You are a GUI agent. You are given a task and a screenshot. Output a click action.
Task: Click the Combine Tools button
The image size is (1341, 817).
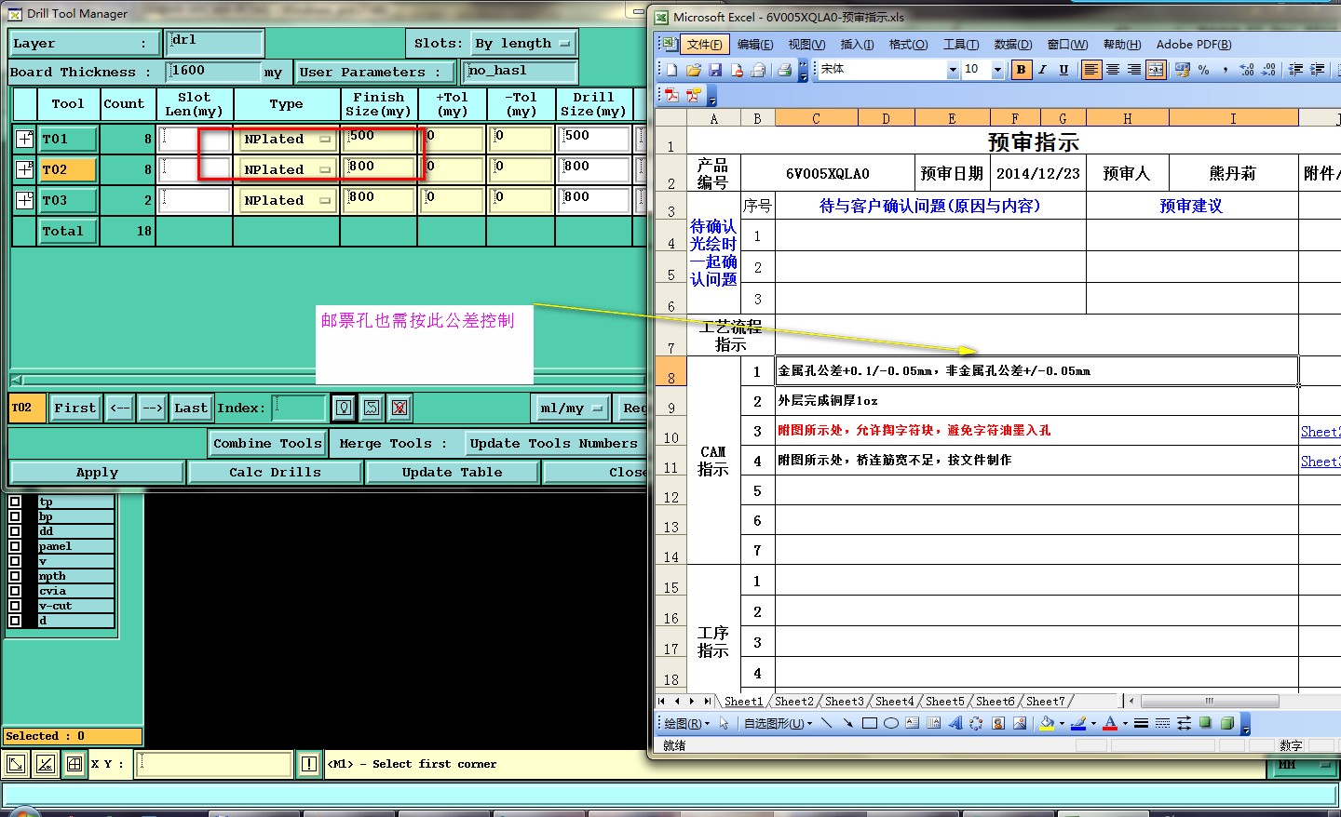267,444
